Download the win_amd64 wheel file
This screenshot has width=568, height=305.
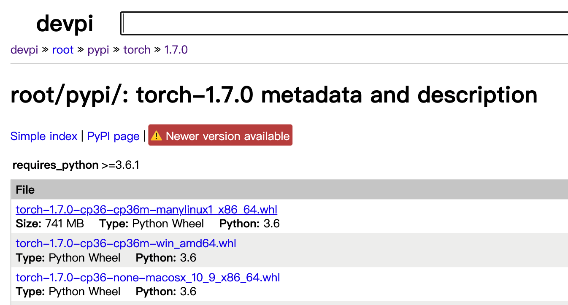coord(126,243)
